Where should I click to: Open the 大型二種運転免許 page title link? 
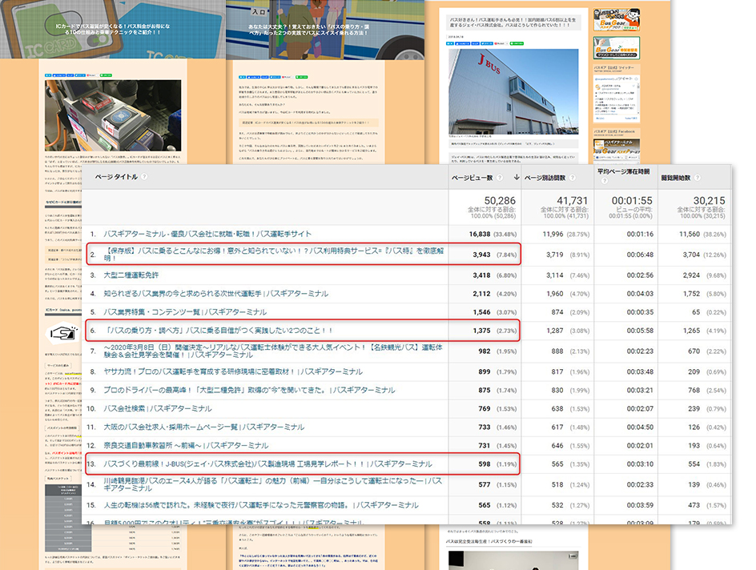135,275
